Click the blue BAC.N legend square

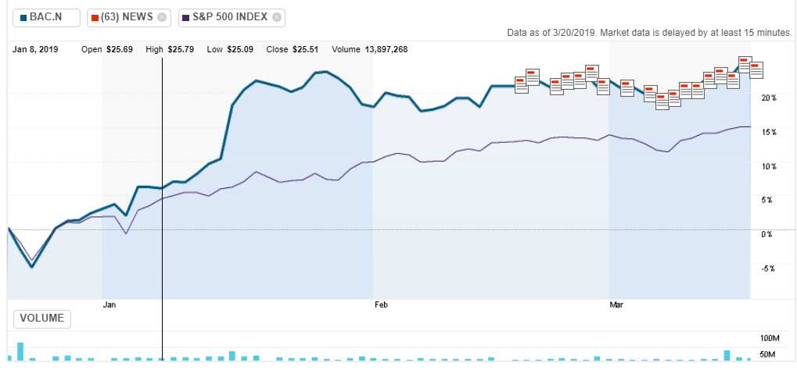click(x=23, y=18)
